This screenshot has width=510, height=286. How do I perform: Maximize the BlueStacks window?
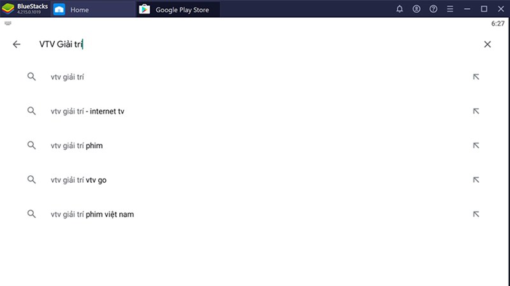[484, 9]
